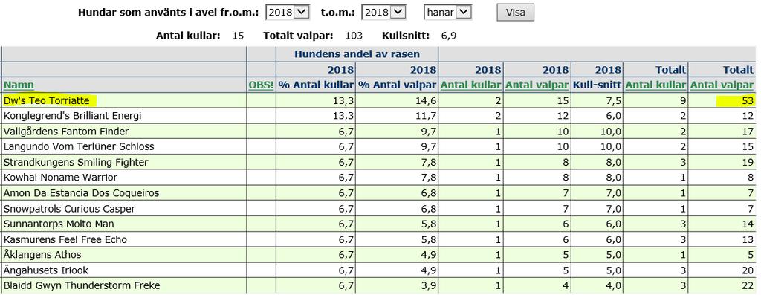The width and height of the screenshot is (761, 295).
Task: Click Kull-snitt 7,5 for Teo Torriatte
Action: (613, 100)
